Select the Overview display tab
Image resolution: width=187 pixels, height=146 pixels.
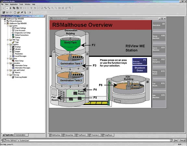(x=94, y=135)
